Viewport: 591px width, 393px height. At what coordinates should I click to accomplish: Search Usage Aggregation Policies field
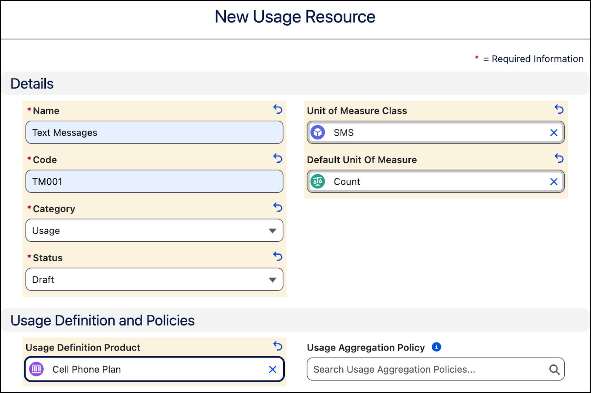click(x=436, y=369)
